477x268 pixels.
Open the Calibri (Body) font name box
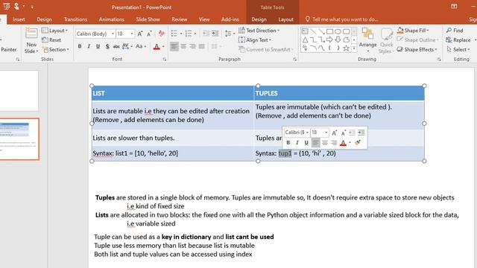(95, 33)
